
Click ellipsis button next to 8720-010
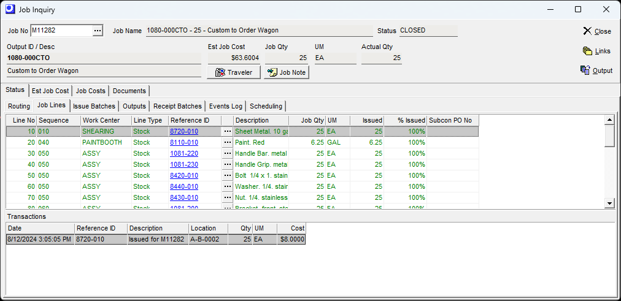tap(227, 131)
